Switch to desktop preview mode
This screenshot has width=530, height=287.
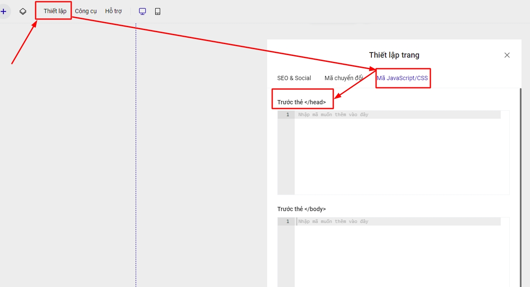[142, 11]
